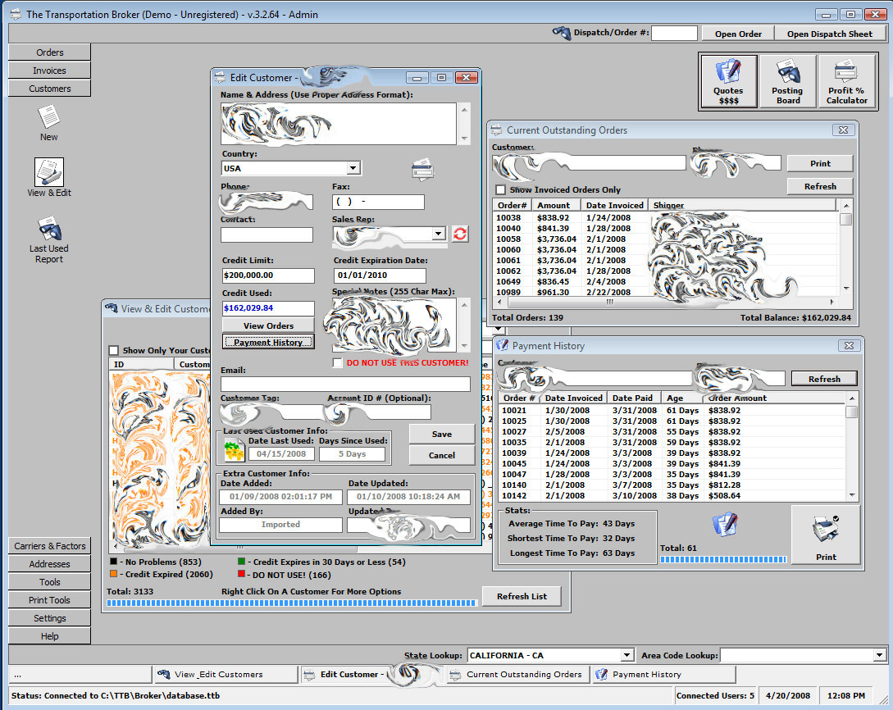Click the Payment History progress bar
893x710 pixels.
tap(723, 560)
